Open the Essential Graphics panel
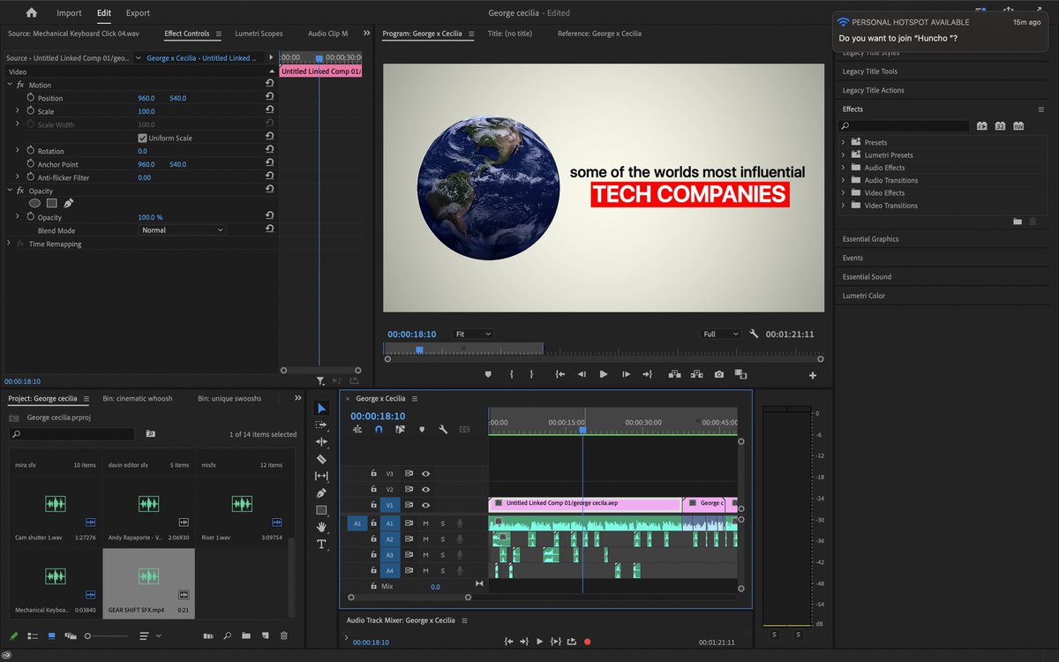Screen dimensions: 1059x662 tap(871, 239)
